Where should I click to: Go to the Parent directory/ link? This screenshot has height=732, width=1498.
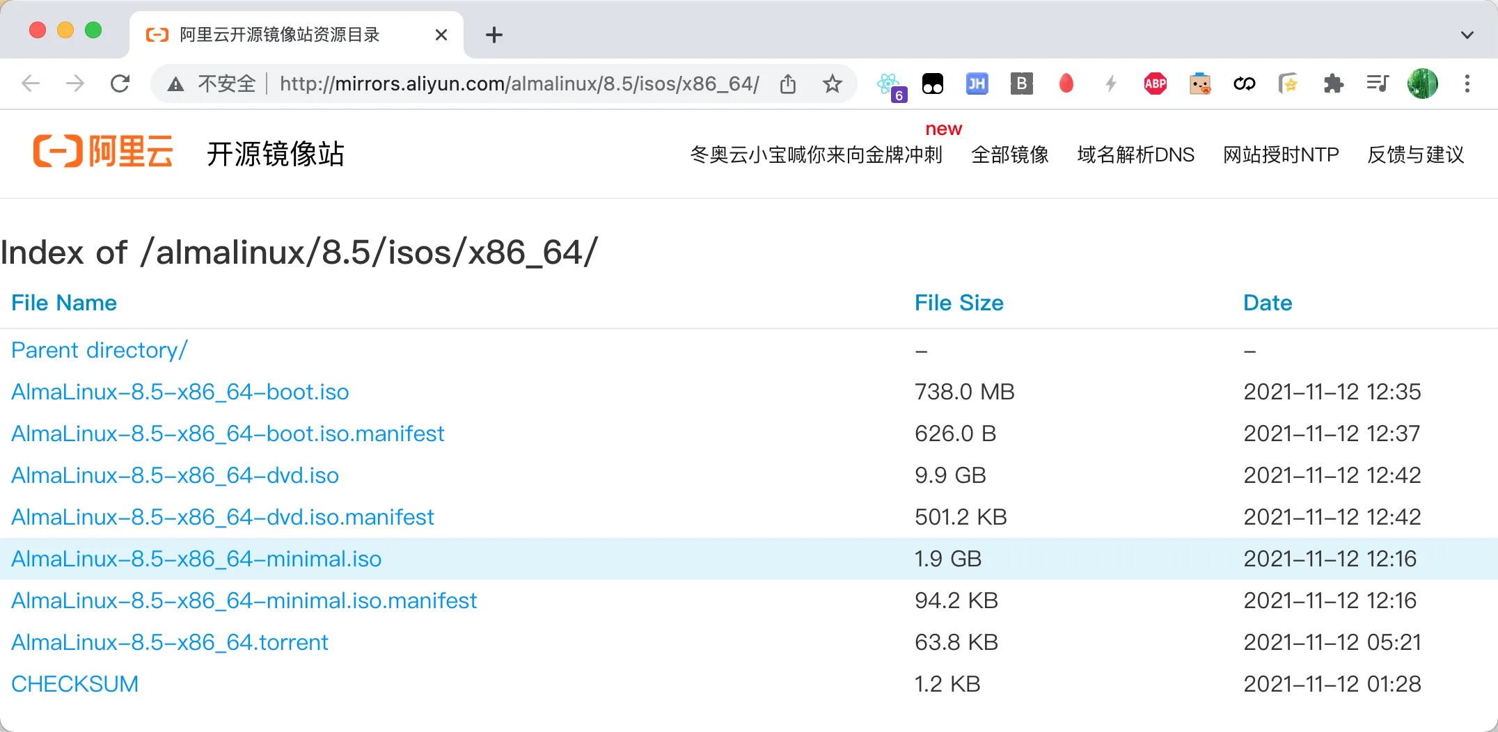tap(100, 350)
